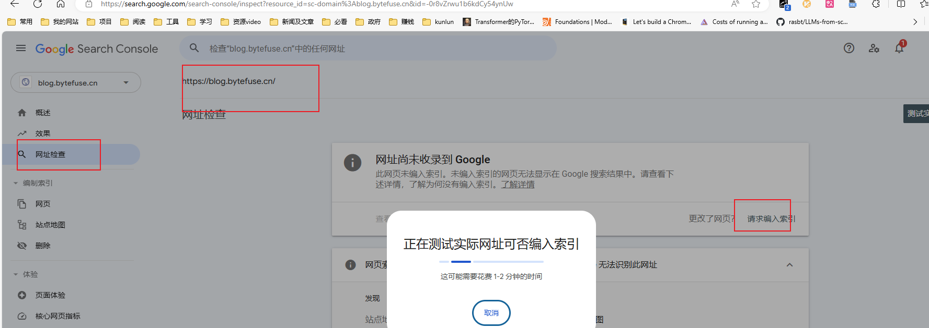The width and height of the screenshot is (929, 328).
Task: Open 站点地图 in the sidebar
Action: [50, 225]
